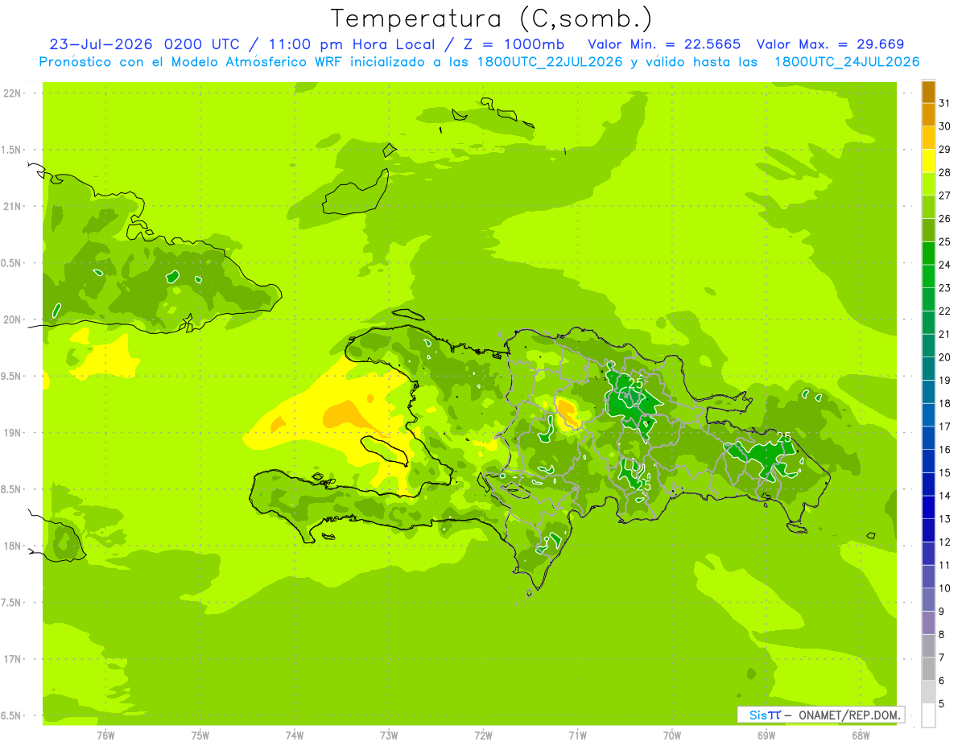The height and width of the screenshot is (746, 966).
Task: Click the "75W" longitude label
Action: pos(200,735)
